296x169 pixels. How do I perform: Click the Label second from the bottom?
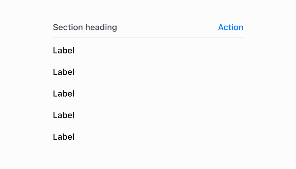(x=64, y=115)
